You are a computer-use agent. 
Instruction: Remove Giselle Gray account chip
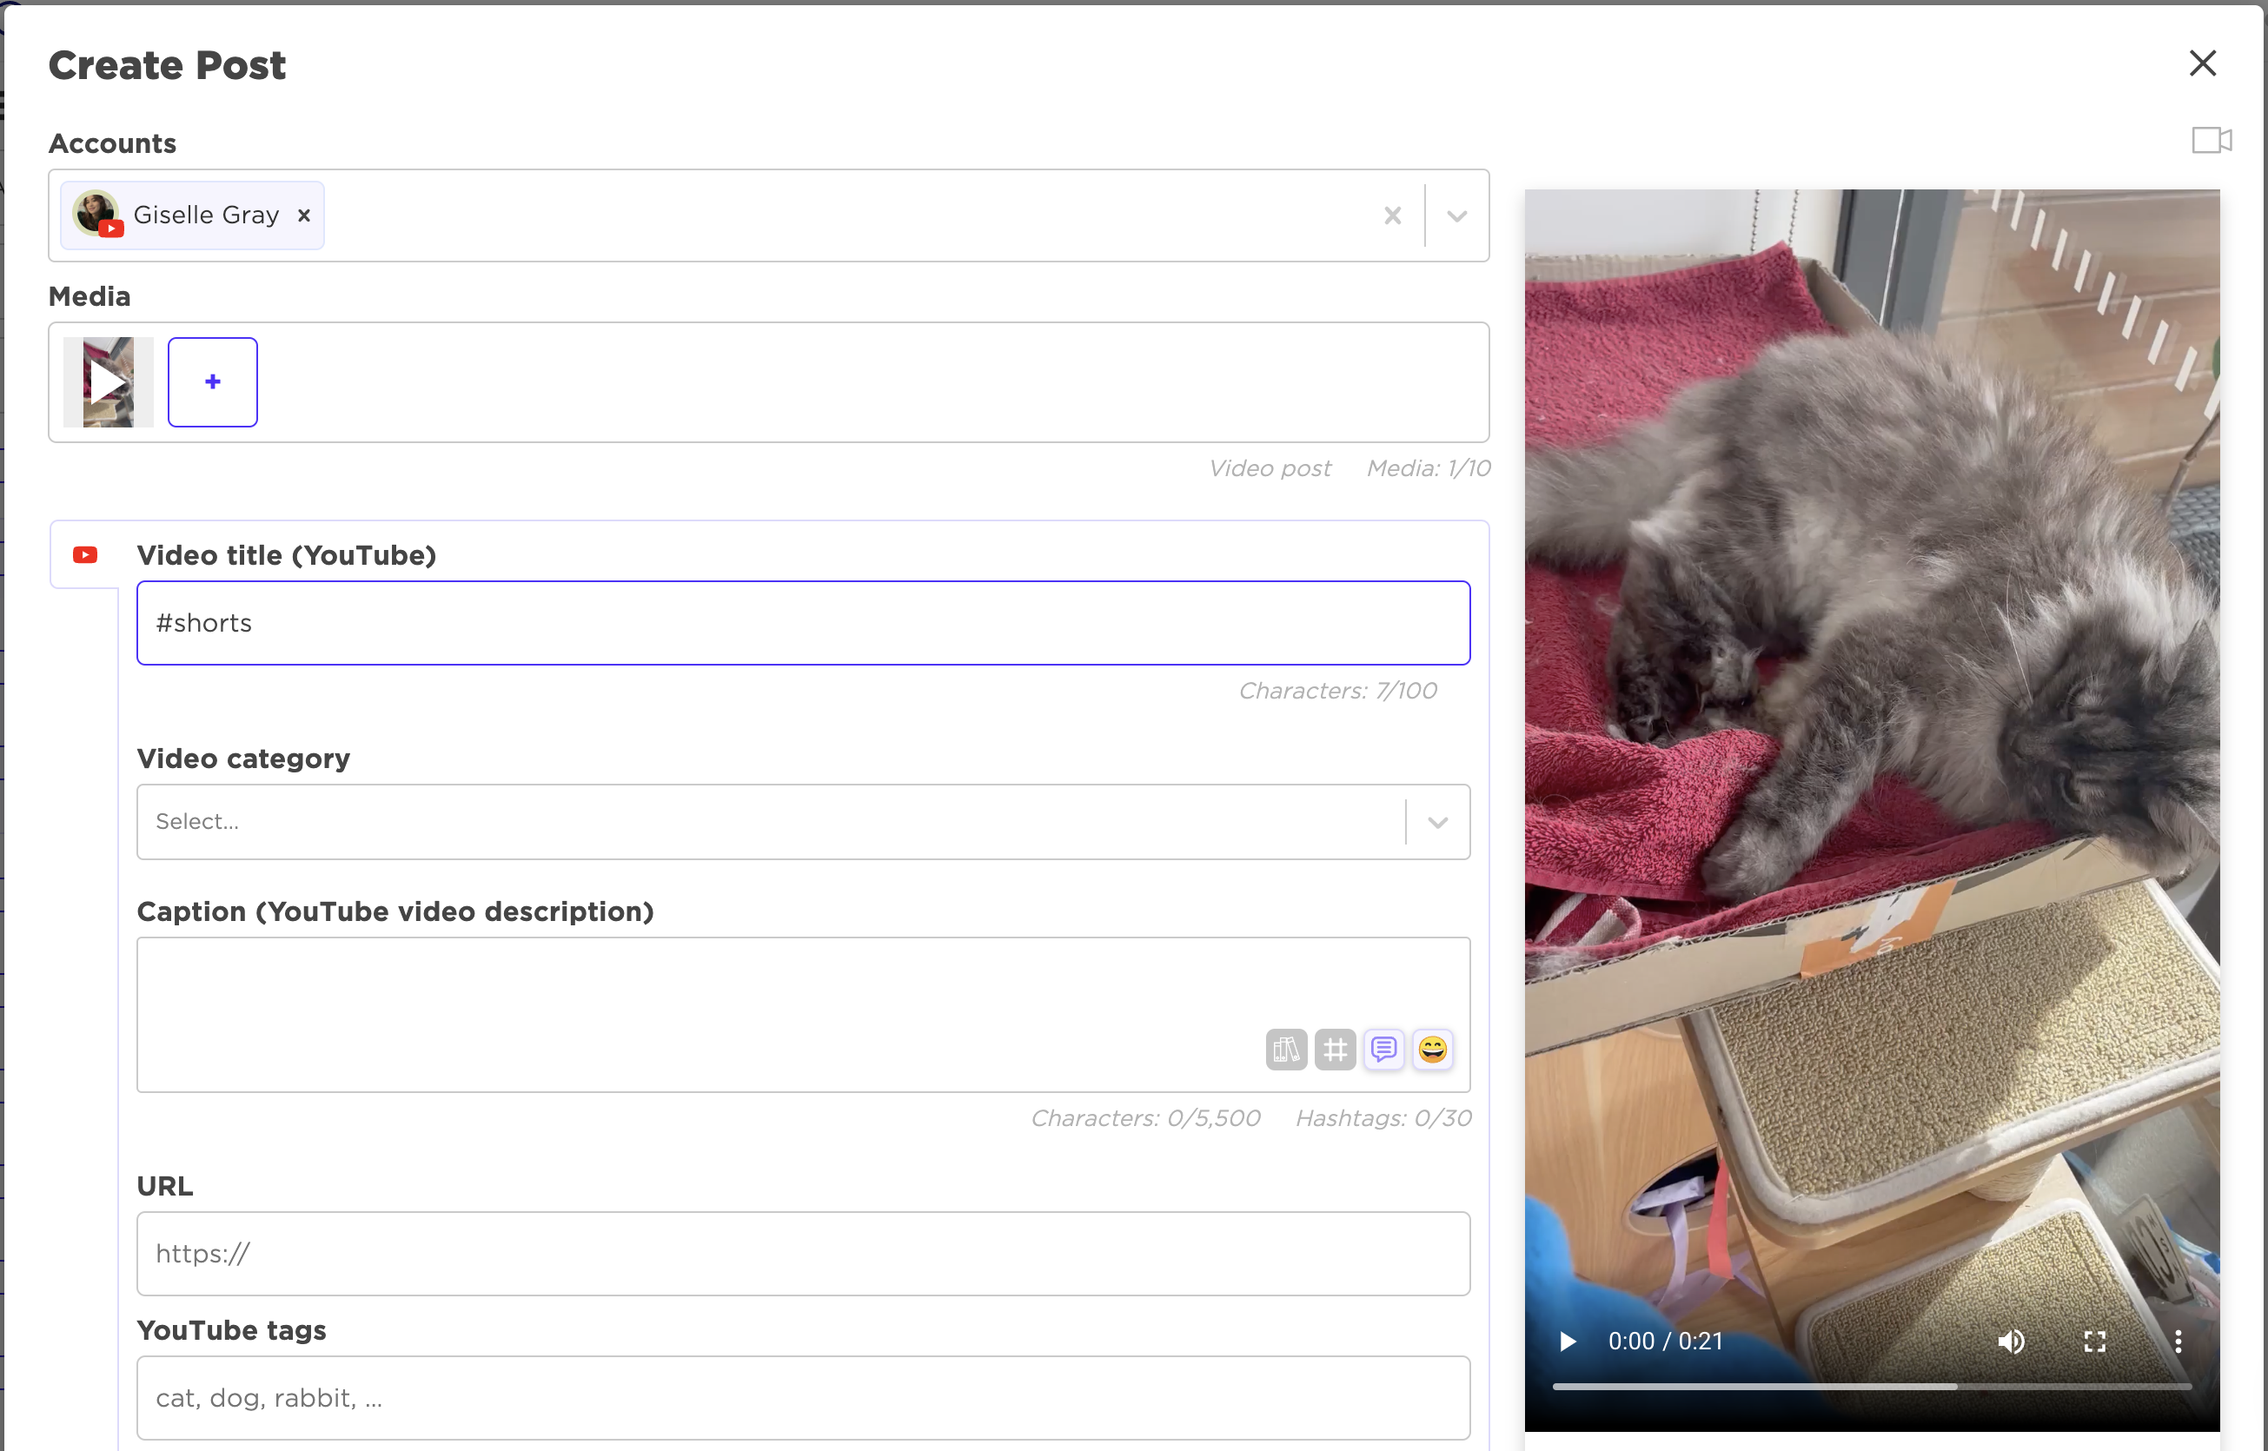[303, 215]
